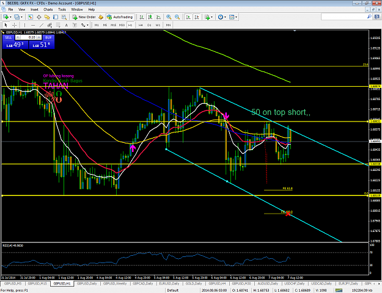Toggle the Auto Scroll chart icon
This screenshot has height=293, width=382.
(188, 17)
